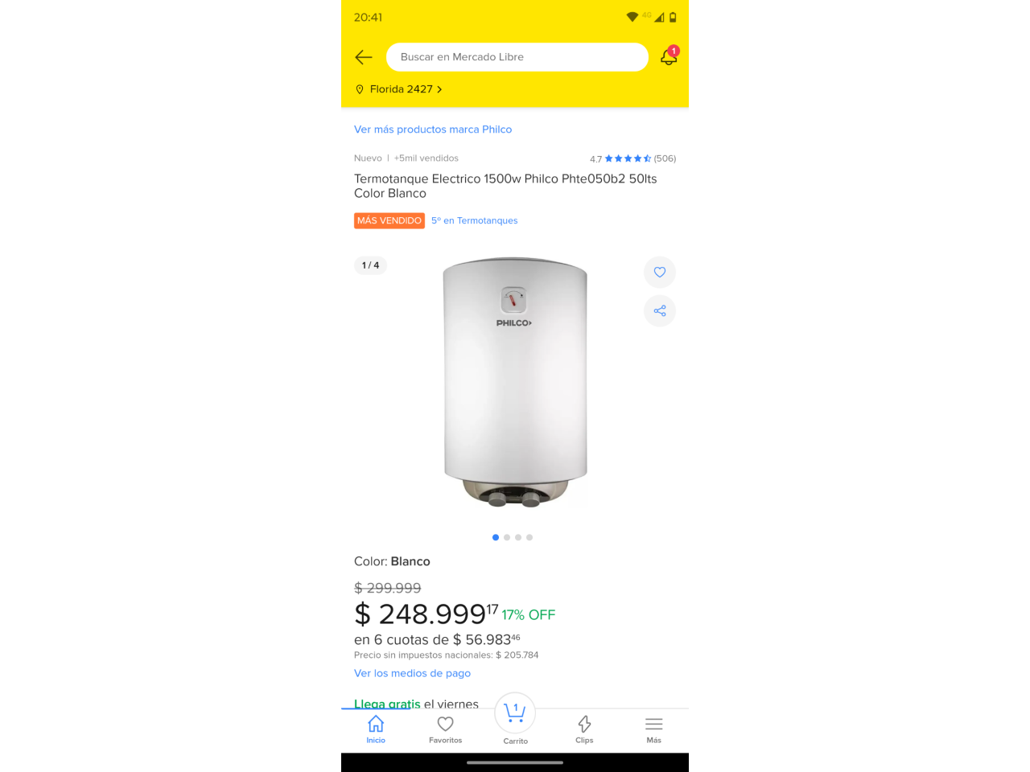Viewport: 1030px width, 772px height.
Task: Select the second image carousel dot
Action: pyautogui.click(x=507, y=537)
